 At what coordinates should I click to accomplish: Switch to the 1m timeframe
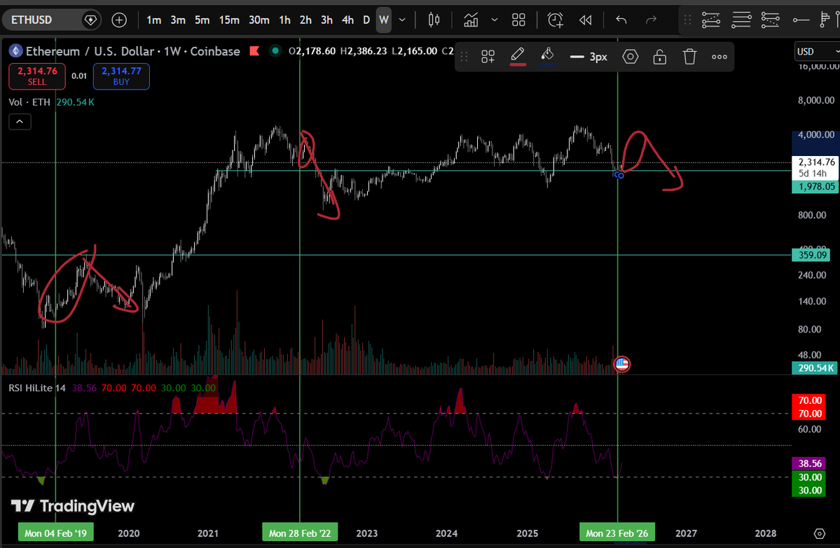[x=153, y=20]
